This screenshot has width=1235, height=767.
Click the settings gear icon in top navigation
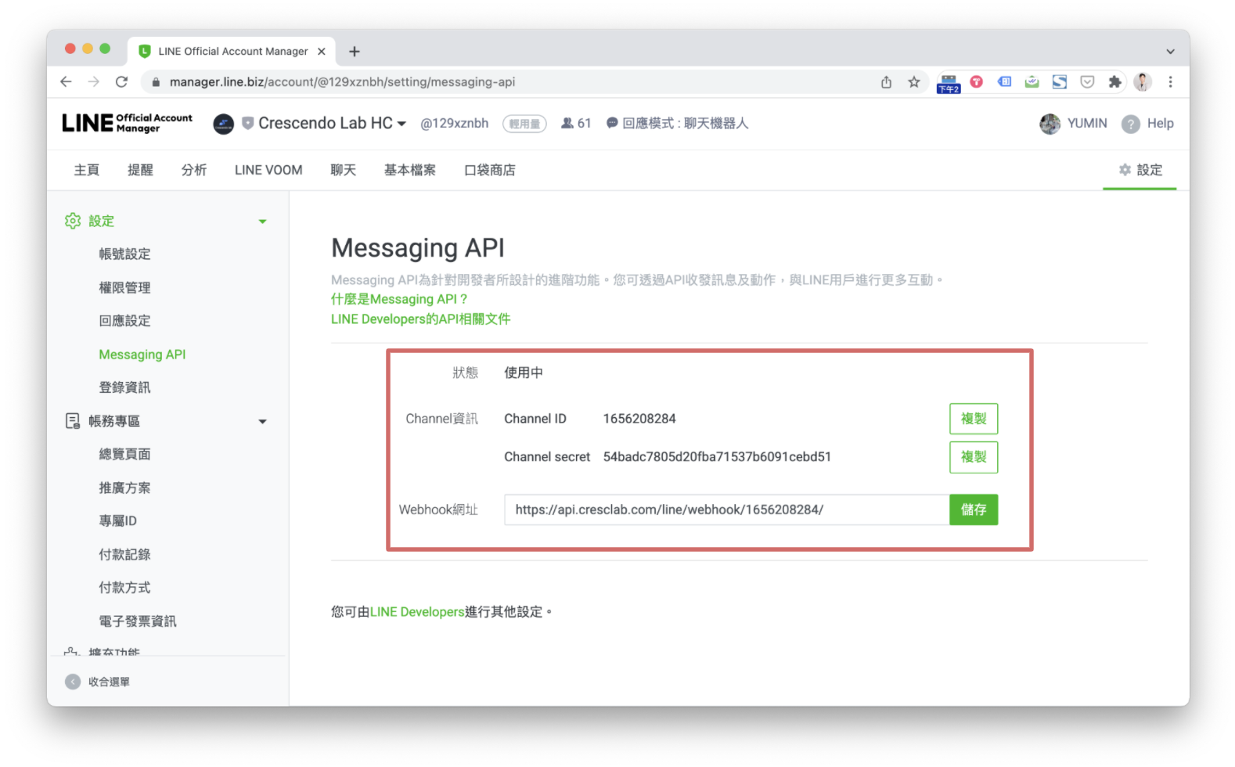(x=1125, y=170)
